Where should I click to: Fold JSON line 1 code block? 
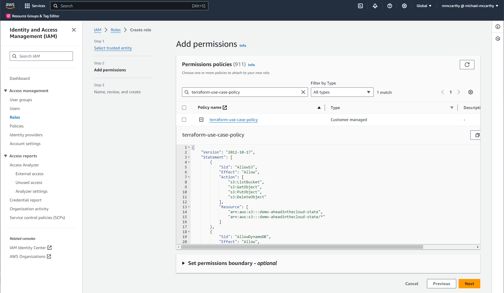tap(189, 147)
